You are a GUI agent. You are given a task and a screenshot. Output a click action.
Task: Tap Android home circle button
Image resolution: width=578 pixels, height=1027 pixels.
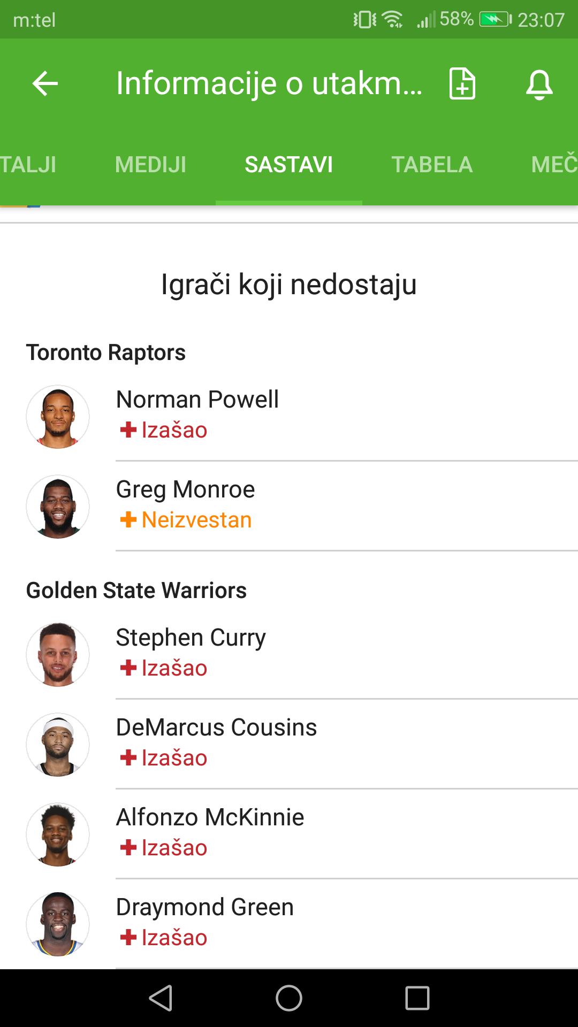click(289, 998)
